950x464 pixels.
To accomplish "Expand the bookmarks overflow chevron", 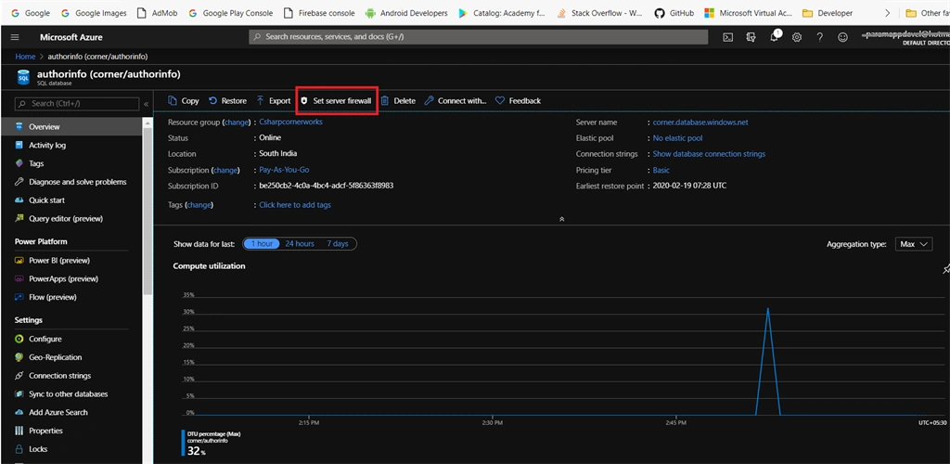I will coord(888,13).
